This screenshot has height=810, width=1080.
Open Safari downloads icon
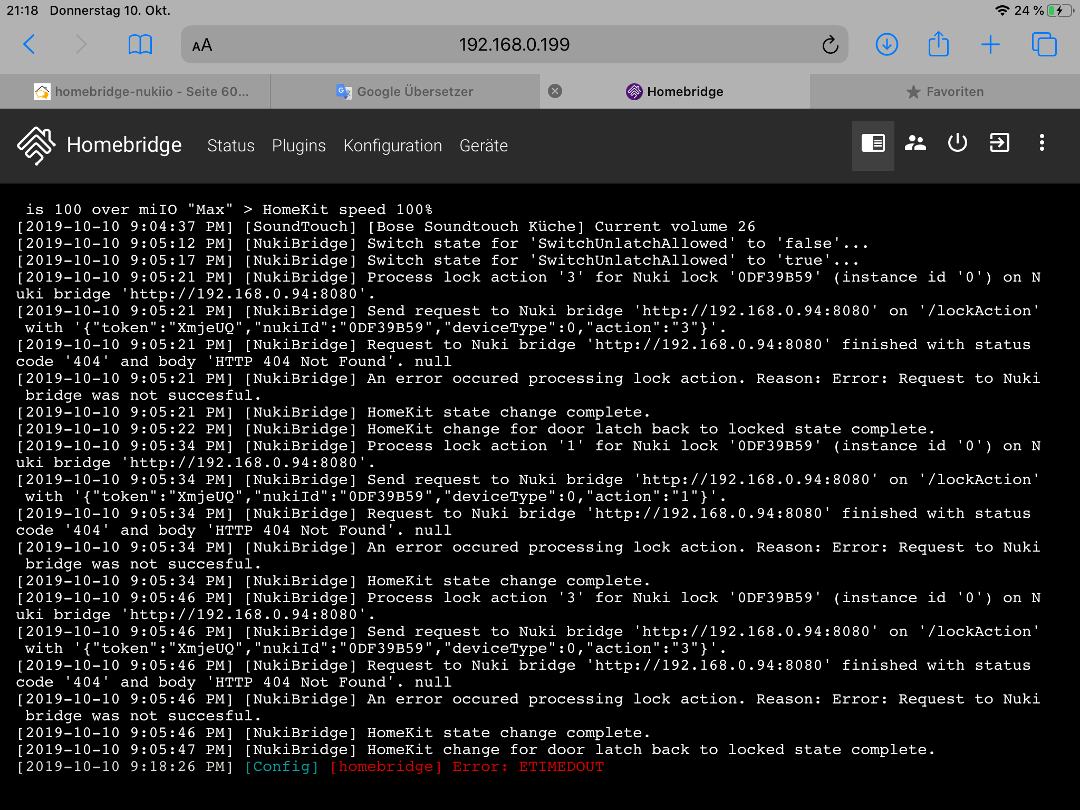(x=887, y=44)
